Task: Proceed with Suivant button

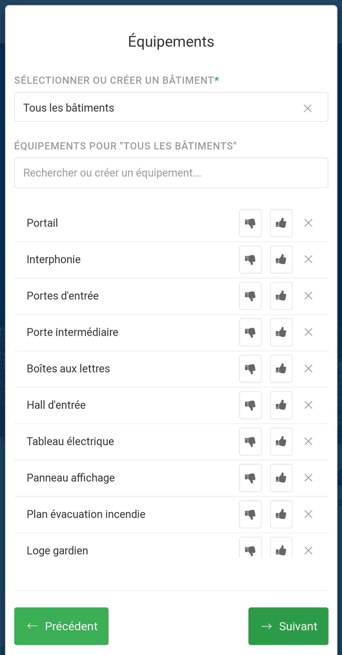Action: pyautogui.click(x=288, y=626)
